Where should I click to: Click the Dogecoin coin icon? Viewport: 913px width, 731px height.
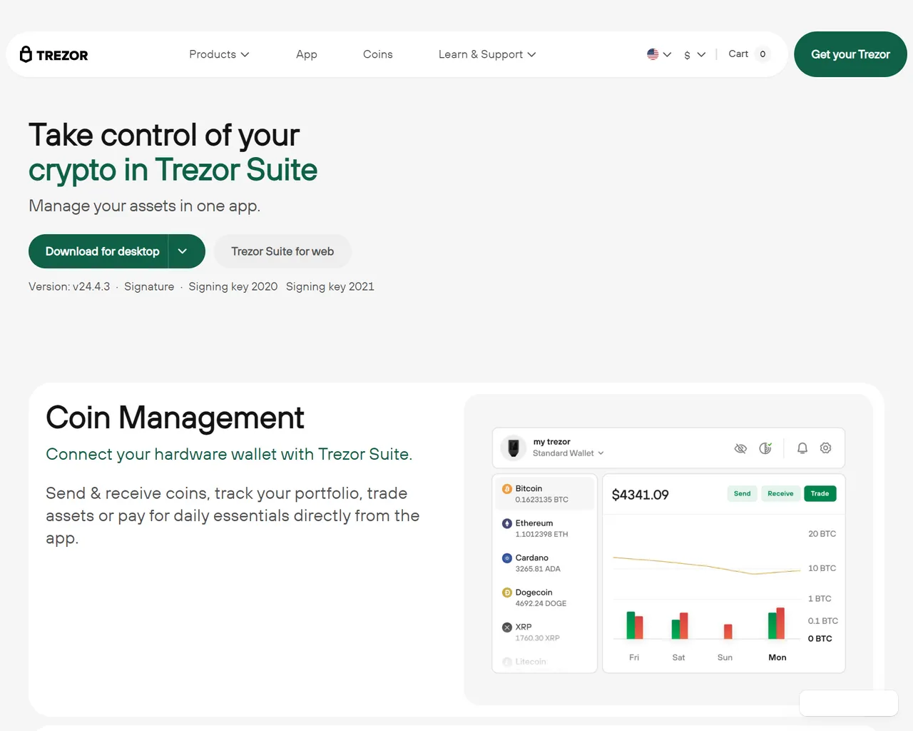(507, 593)
